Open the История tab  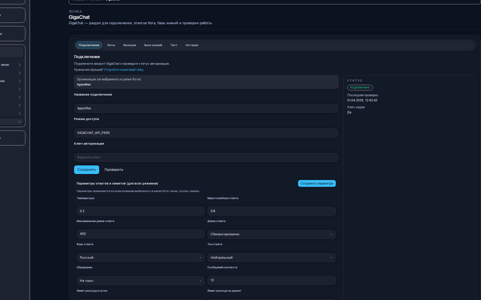(192, 45)
